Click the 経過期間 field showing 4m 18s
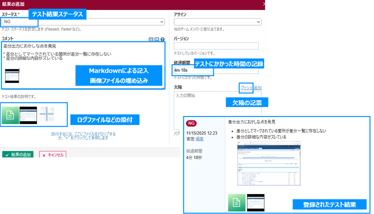 click(216, 70)
